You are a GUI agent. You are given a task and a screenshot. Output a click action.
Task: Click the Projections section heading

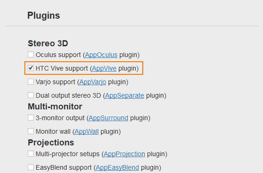point(51,143)
